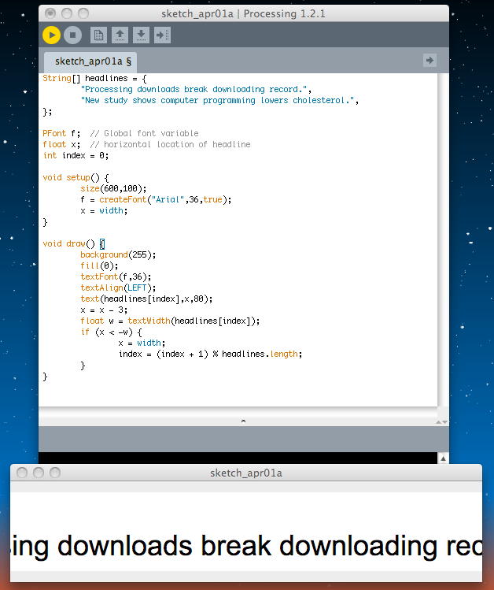Create a new sketch file
This screenshot has height=590, width=494.
coord(98,35)
